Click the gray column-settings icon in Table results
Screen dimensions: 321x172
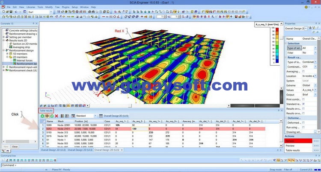coord(62,116)
